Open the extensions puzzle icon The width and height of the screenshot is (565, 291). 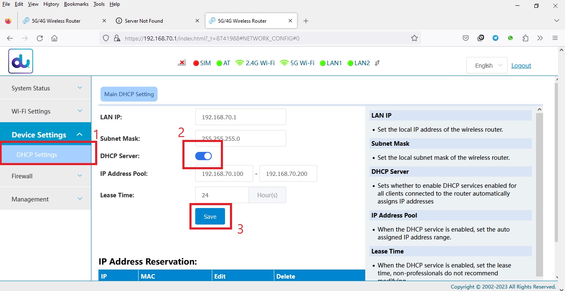coord(525,38)
